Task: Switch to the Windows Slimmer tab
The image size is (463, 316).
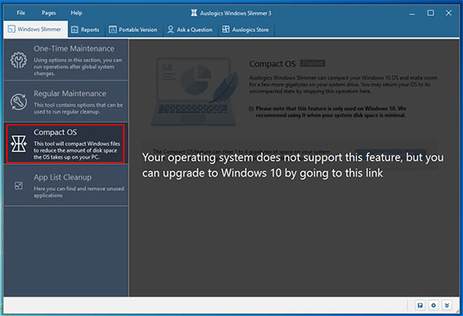Action: click(35, 29)
